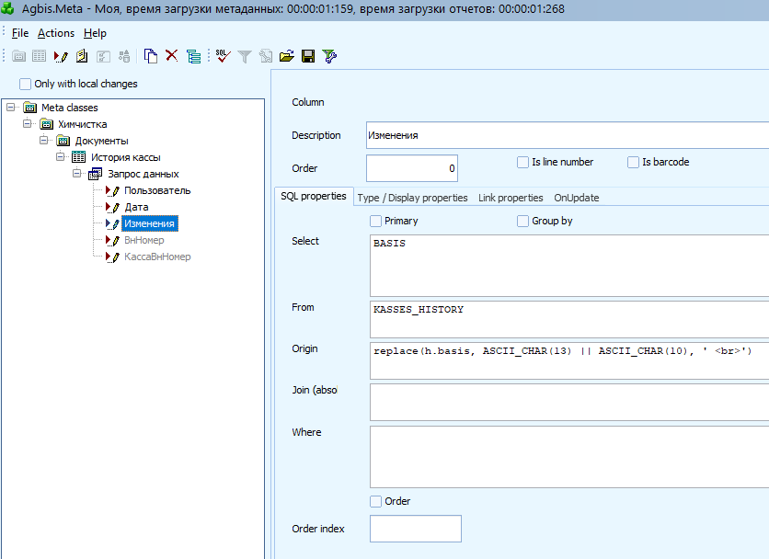
Task: Click the empty Join field
Action: [x=569, y=402]
